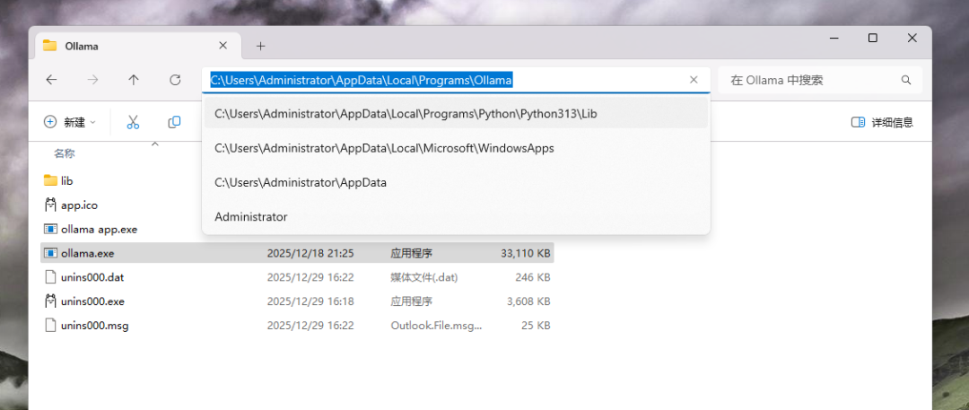969x410 pixels.
Task: Click the ollama.exe application icon
Action: 50,253
